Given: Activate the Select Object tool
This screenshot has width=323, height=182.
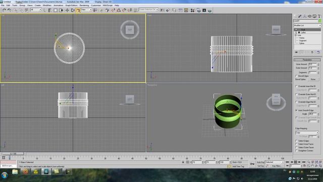Looking at the screenshot, I should [45, 10].
